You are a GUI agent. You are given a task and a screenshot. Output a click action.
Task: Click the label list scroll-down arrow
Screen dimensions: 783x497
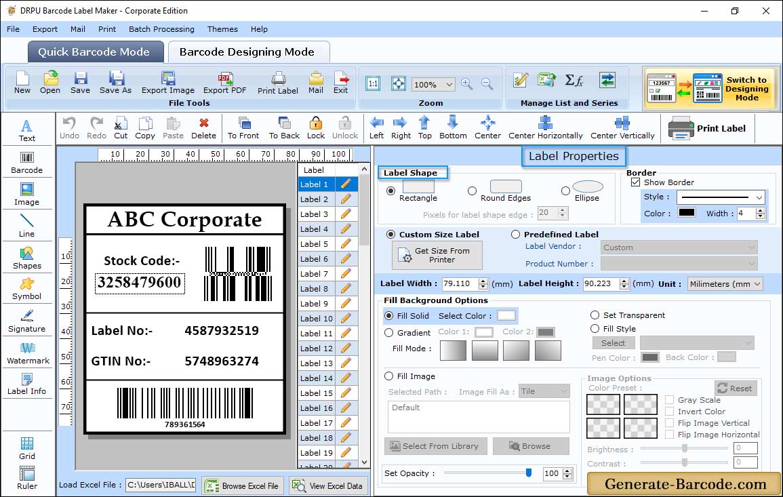[x=365, y=462]
